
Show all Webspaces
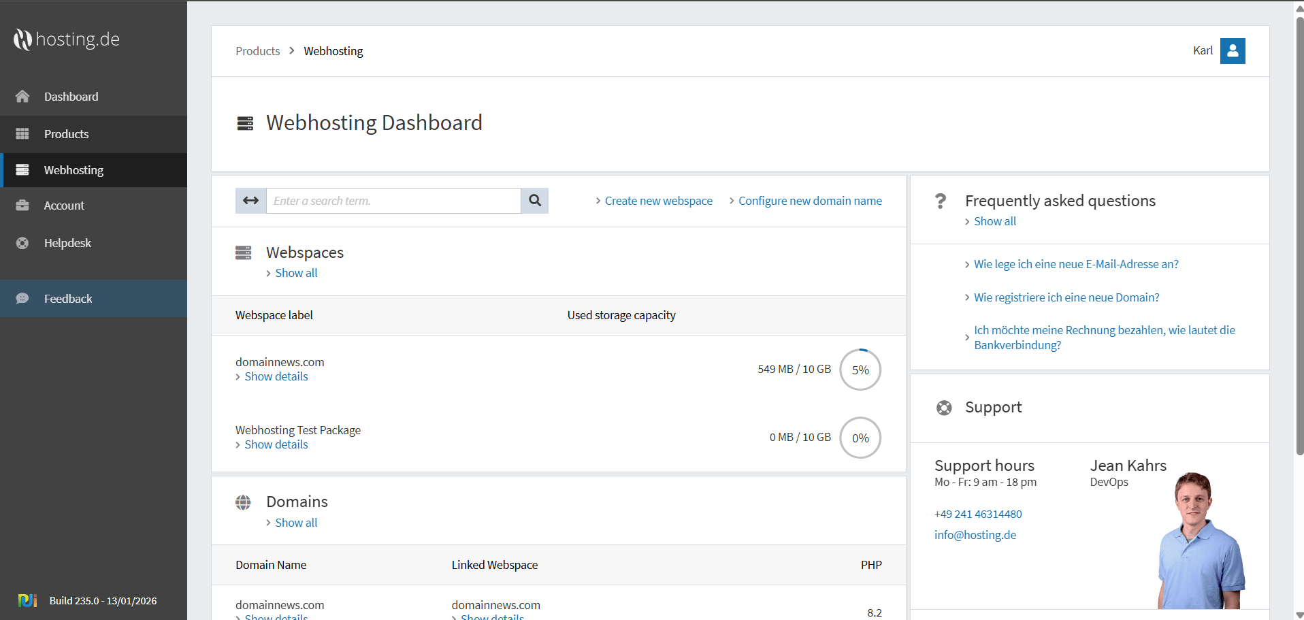point(296,273)
